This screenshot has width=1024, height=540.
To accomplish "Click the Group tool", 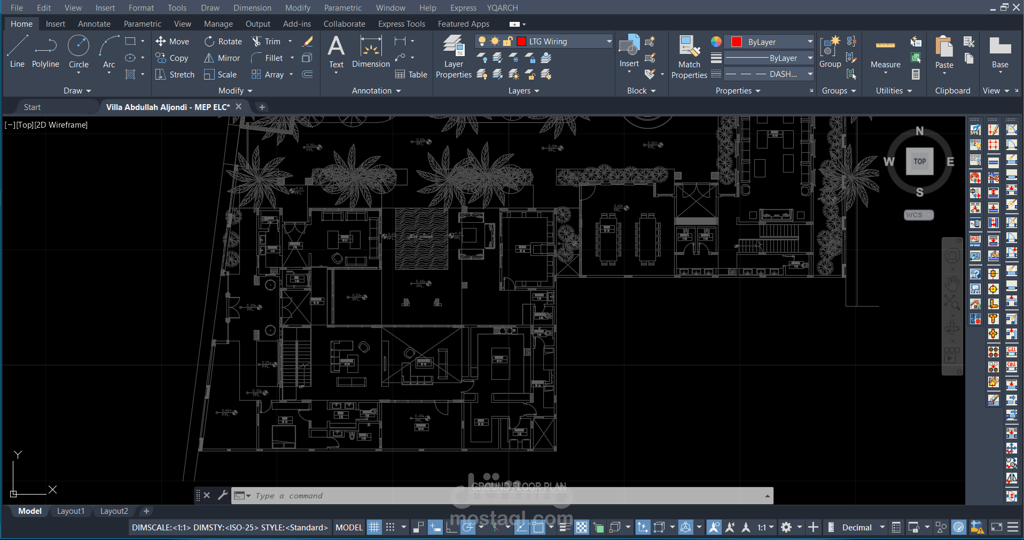I will click(830, 52).
